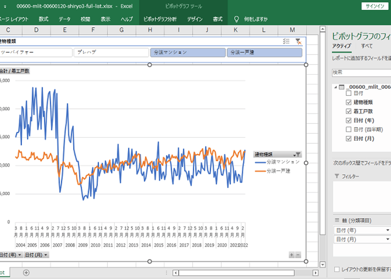The height and width of the screenshot is (279, 391).
Task: Click the table icon beside _00600_mlit field list
Action: coord(341,87)
